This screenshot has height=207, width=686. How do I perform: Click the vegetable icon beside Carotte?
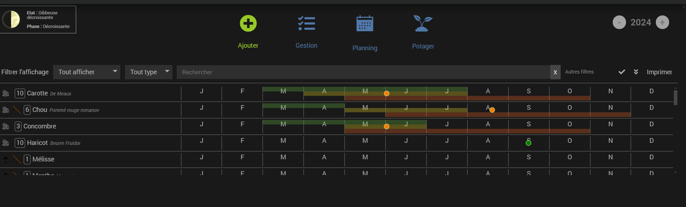pyautogui.click(x=6, y=93)
